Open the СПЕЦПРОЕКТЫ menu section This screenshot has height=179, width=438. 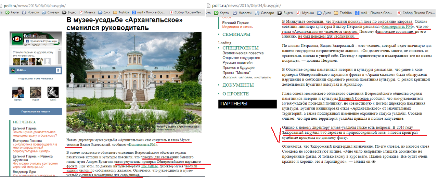241,48
